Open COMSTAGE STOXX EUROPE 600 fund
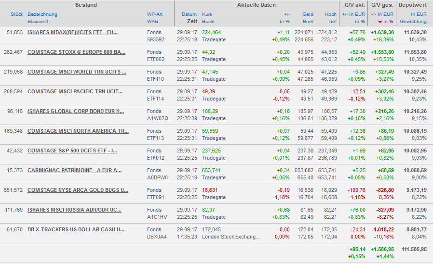 click(x=76, y=52)
